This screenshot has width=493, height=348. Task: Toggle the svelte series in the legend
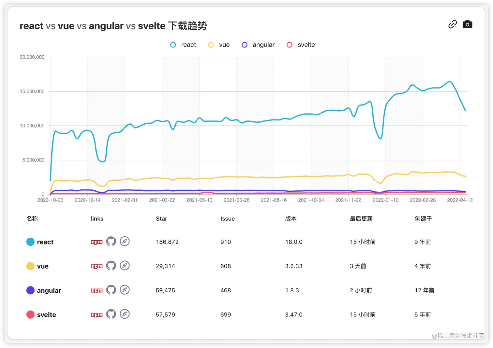tap(301, 45)
